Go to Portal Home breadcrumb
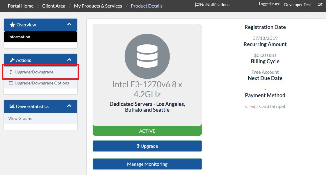Image resolution: width=326 pixels, height=175 pixels. 21,6
